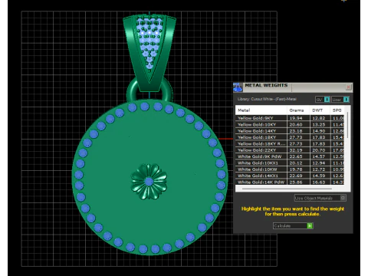The image size is (368, 276).
Task: Select the White Gold:14KX1 row
Action: point(290,176)
